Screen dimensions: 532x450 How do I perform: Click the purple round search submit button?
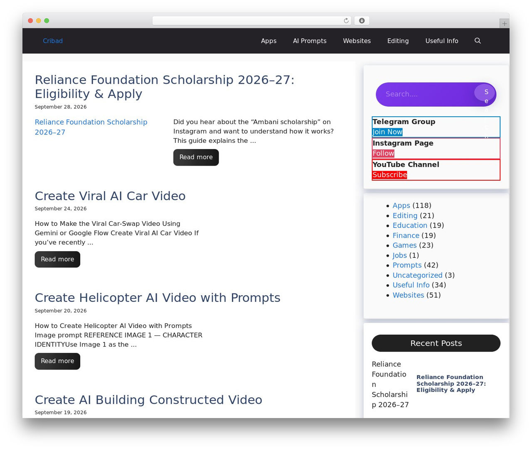click(485, 93)
